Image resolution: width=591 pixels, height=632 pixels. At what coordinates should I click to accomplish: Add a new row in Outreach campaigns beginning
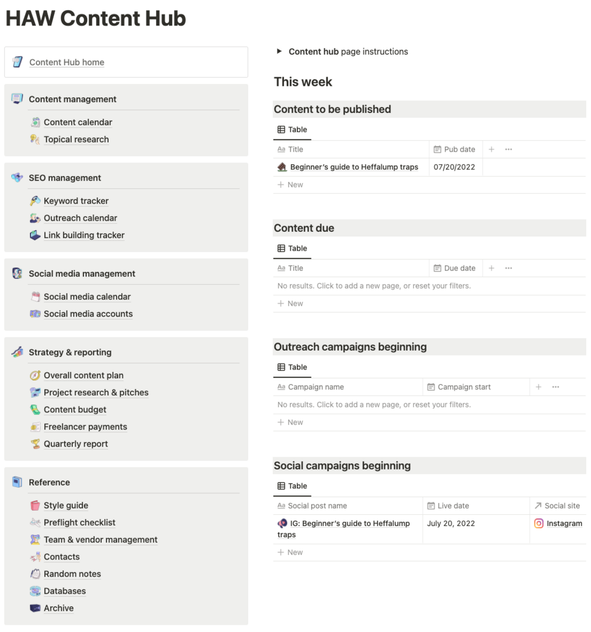(x=290, y=423)
